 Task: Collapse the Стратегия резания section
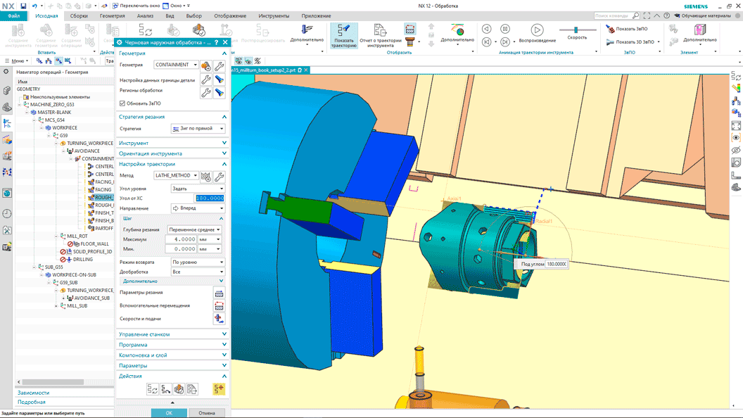[x=172, y=117]
